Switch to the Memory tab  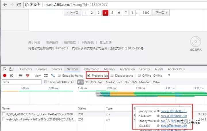coord(110,69)
